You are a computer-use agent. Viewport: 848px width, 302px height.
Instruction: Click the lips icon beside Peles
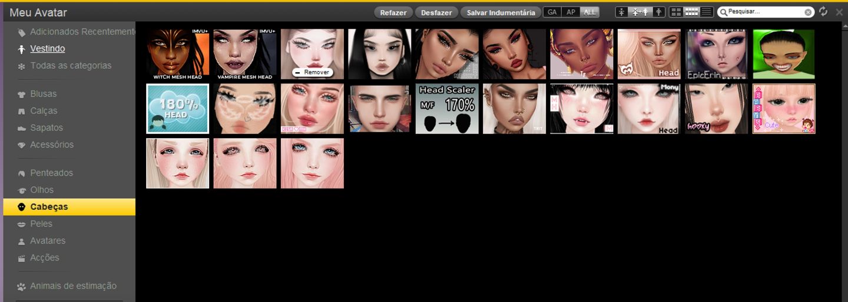[x=22, y=224]
